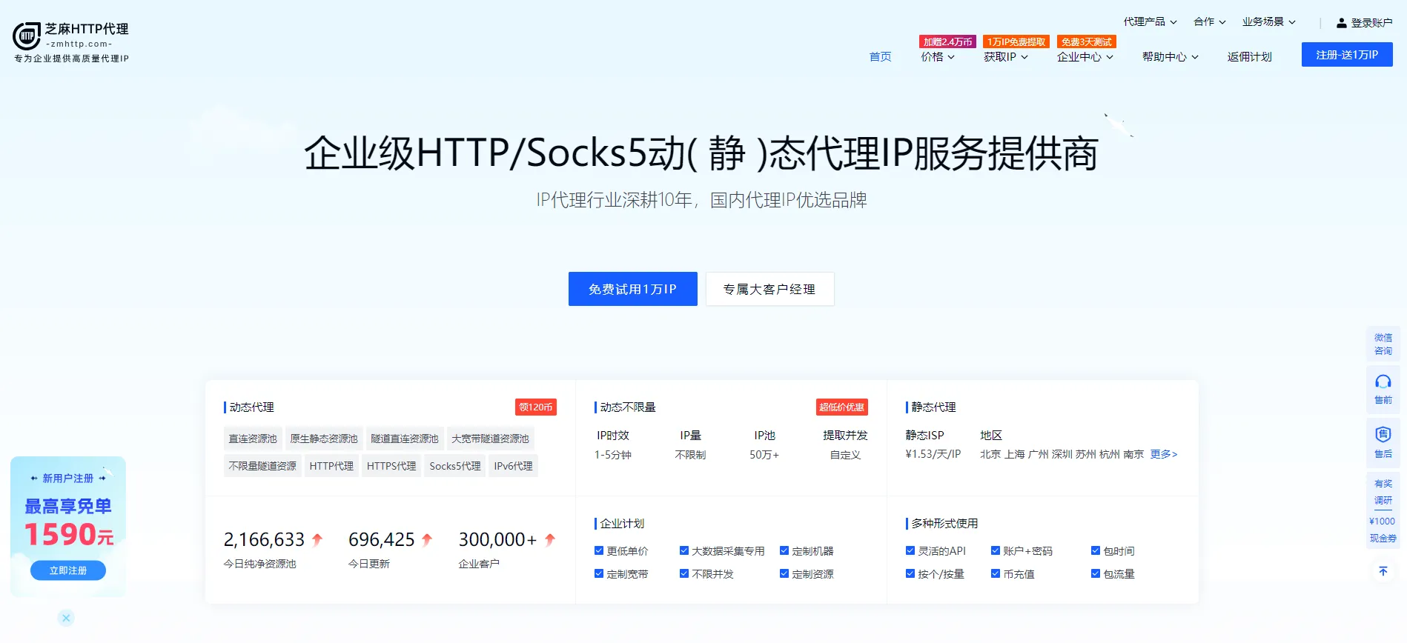Select HTTP代理 tag
The height and width of the screenshot is (643, 1407).
tap(331, 466)
